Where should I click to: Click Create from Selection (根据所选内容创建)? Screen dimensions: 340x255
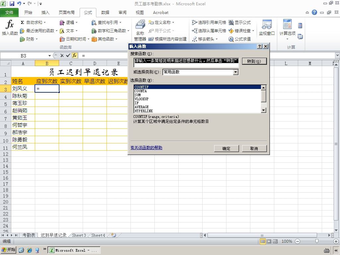click(x=167, y=39)
